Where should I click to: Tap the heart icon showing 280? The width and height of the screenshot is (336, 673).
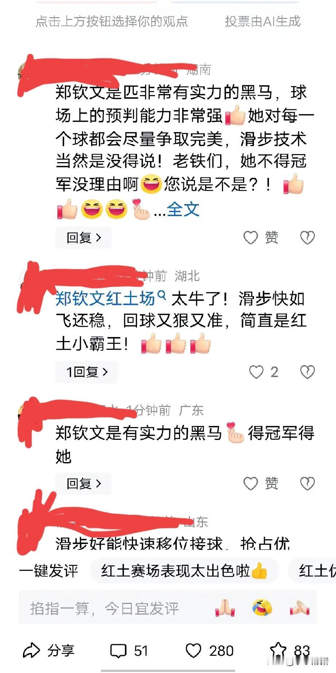coord(194,651)
